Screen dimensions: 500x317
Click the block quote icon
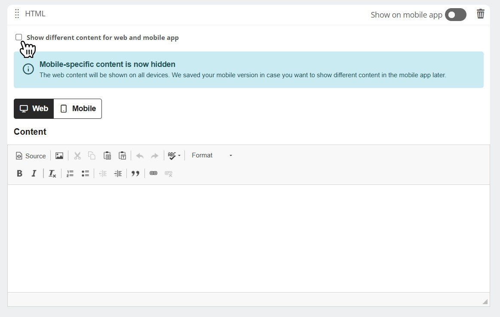pos(135,173)
